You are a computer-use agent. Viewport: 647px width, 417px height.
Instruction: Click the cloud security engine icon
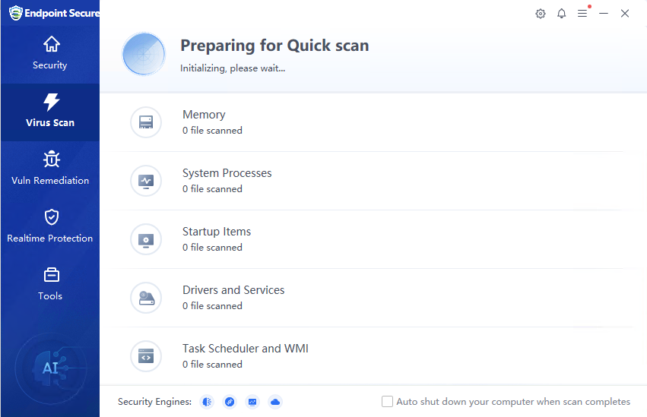tap(275, 402)
